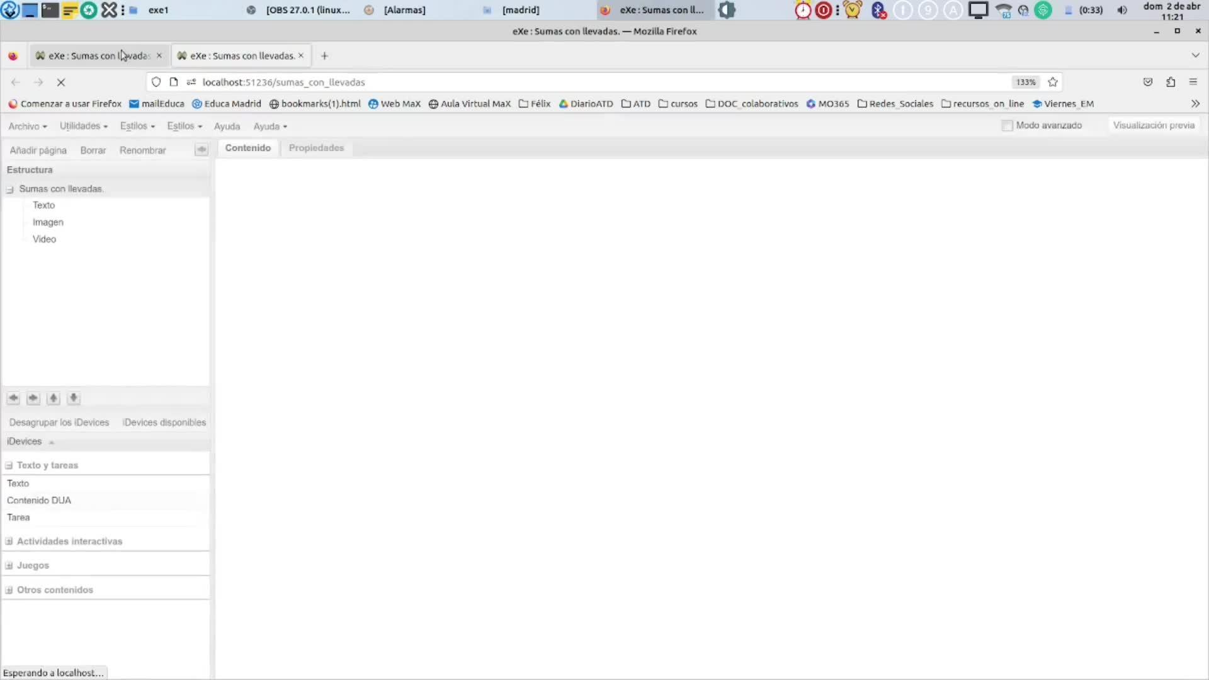Stop loading the page
This screenshot has height=680, width=1209.
61,82
